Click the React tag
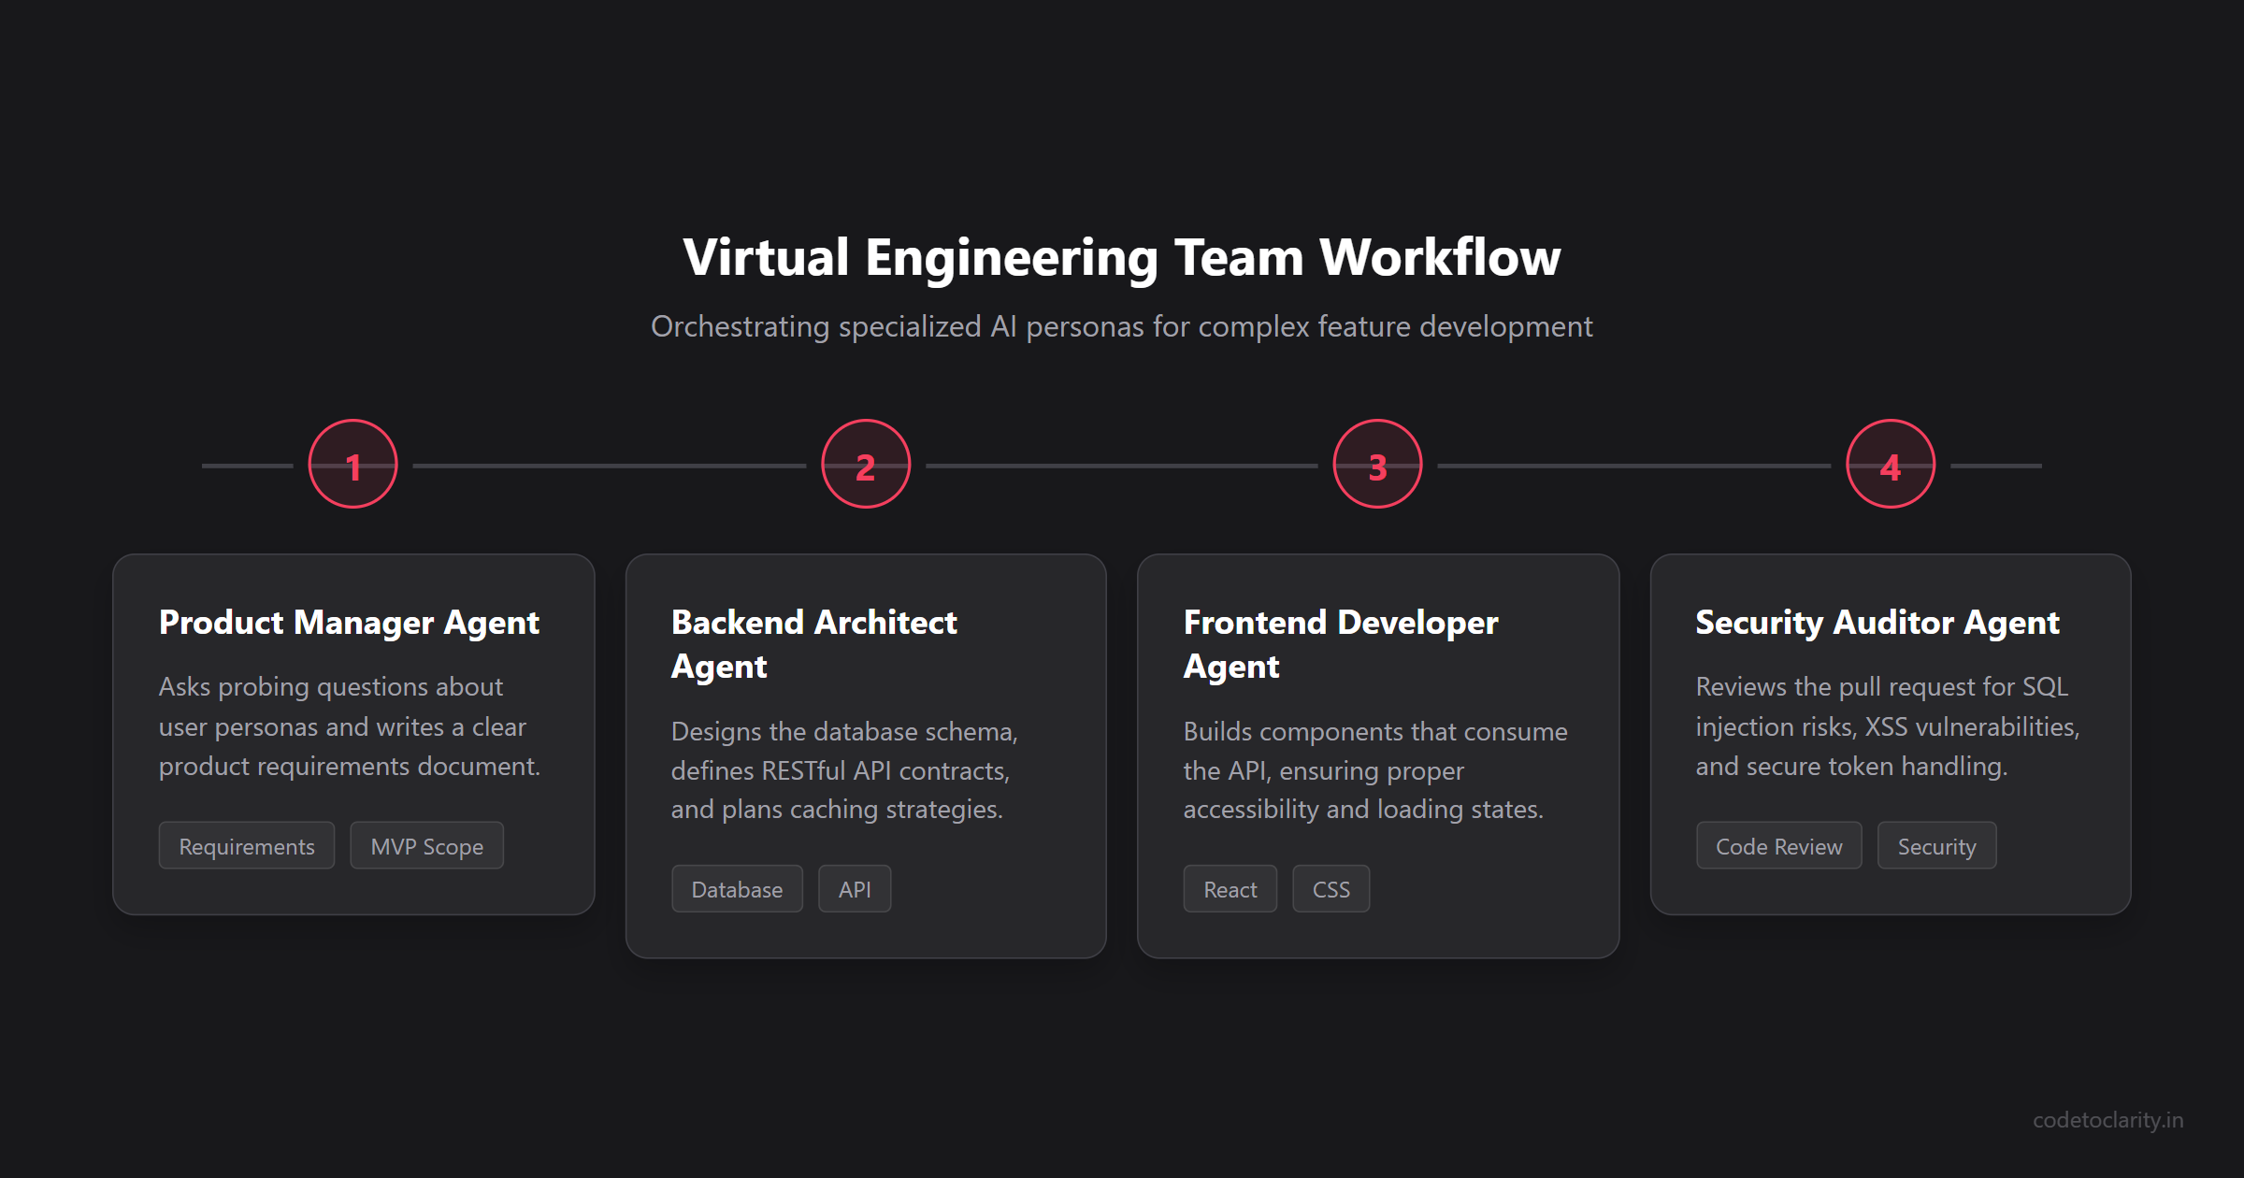Image resolution: width=2244 pixels, height=1178 pixels. (x=1230, y=889)
